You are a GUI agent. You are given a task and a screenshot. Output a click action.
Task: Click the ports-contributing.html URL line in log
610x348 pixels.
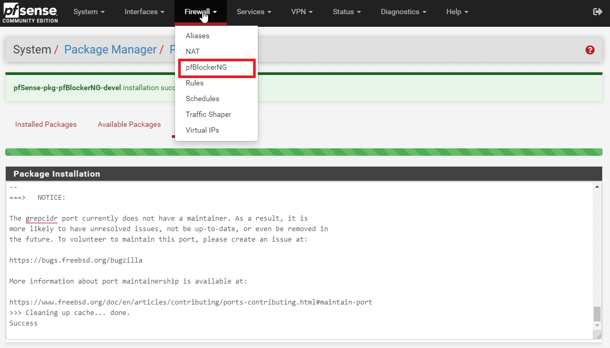(191, 302)
